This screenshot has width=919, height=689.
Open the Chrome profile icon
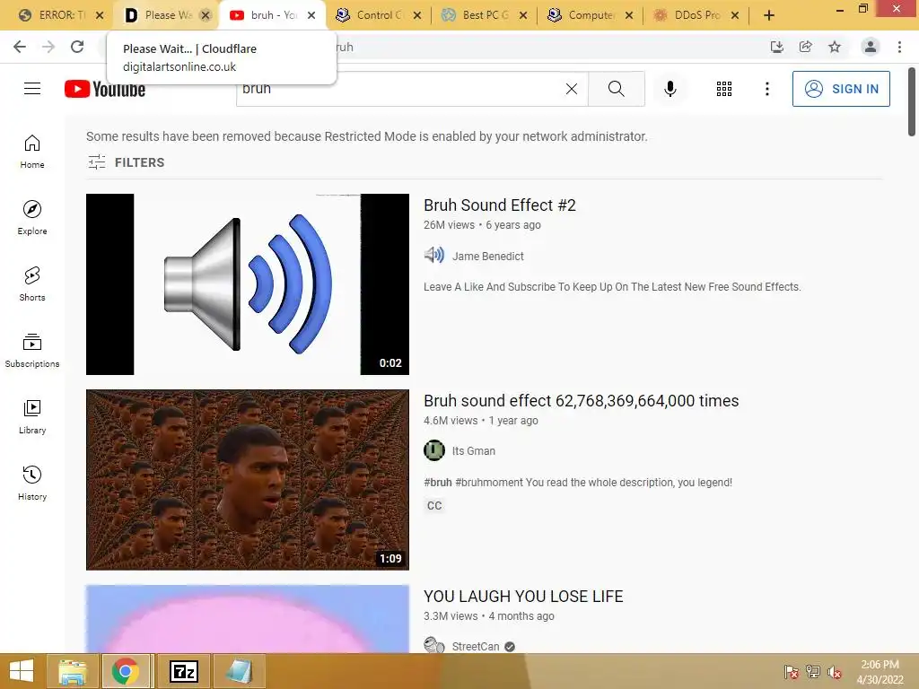coord(871,47)
